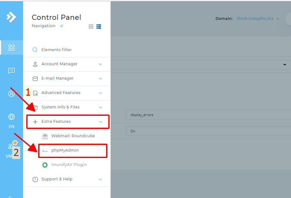Click the user level switch icon
This screenshot has height=198, width=291.
coord(12,147)
